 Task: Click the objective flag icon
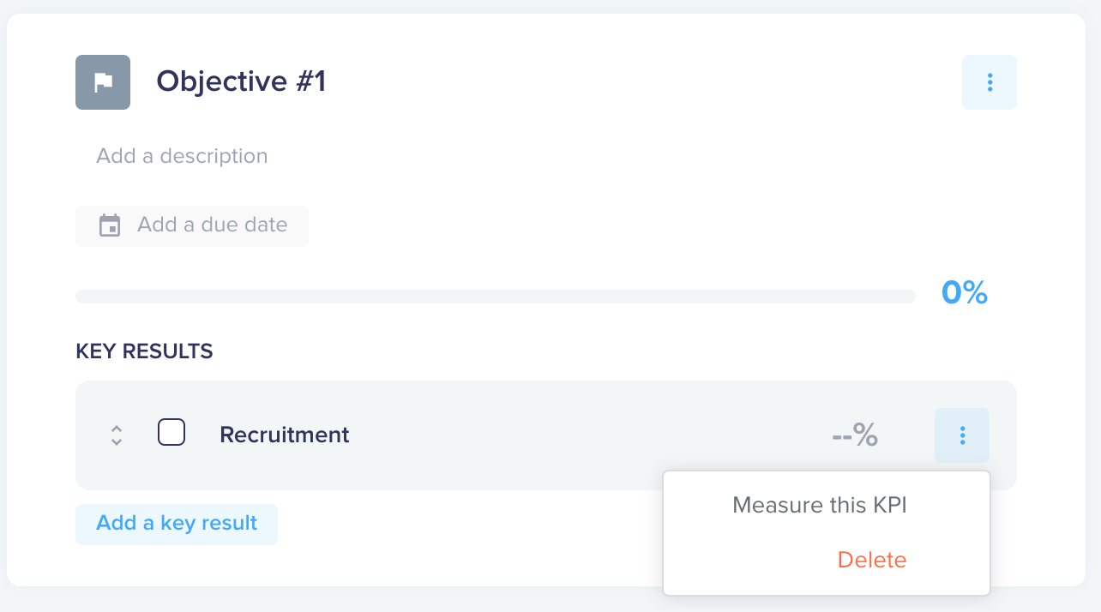tap(103, 82)
